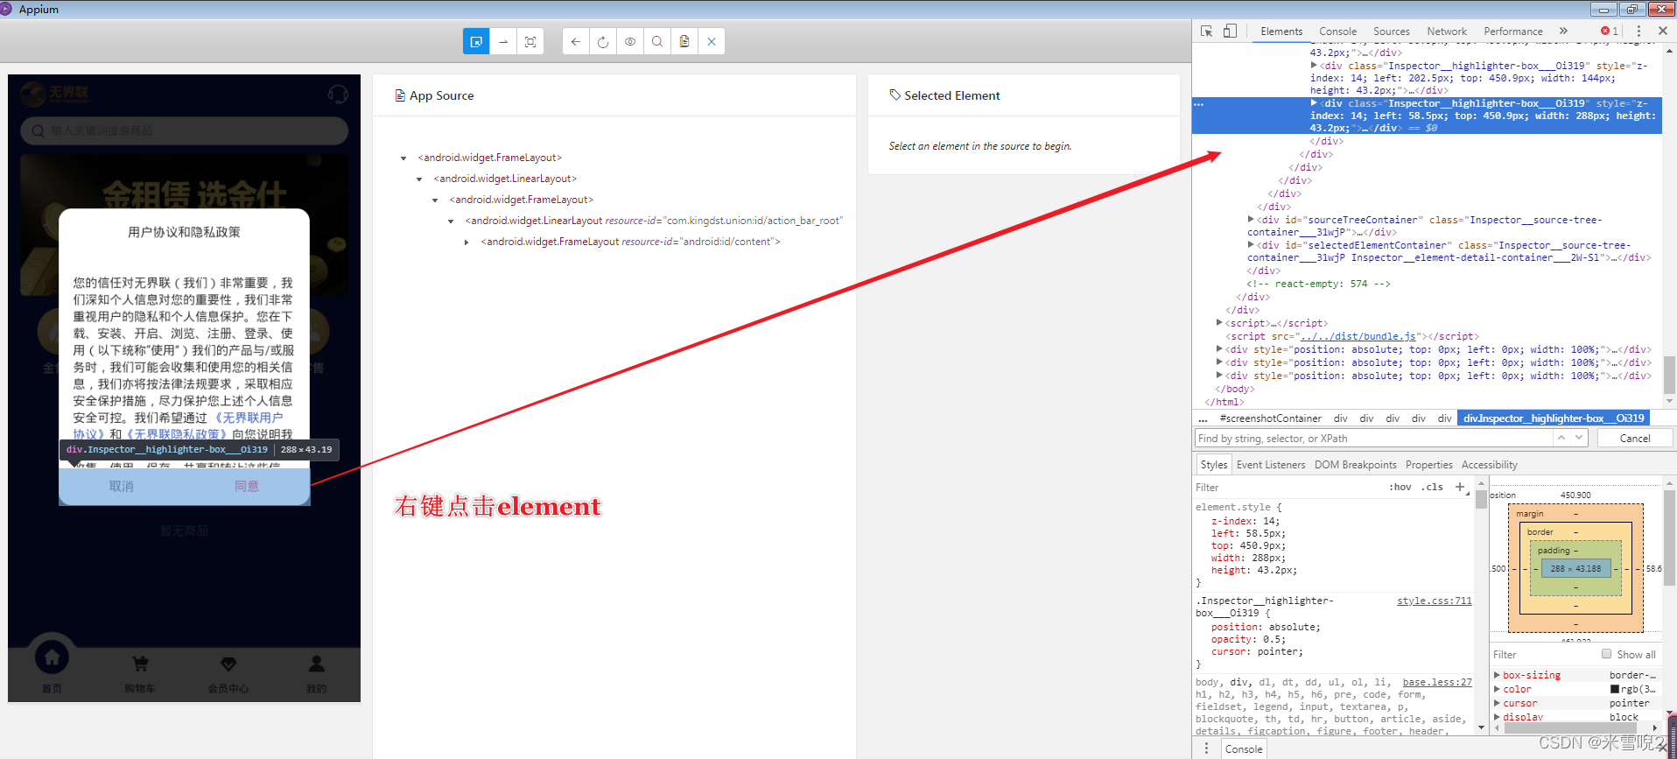This screenshot has height=759, width=1677.
Task: Tap the profile person icon in app
Action: pyautogui.click(x=317, y=664)
